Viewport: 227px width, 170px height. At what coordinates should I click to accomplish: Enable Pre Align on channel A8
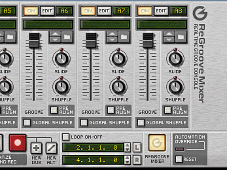tap(168, 110)
